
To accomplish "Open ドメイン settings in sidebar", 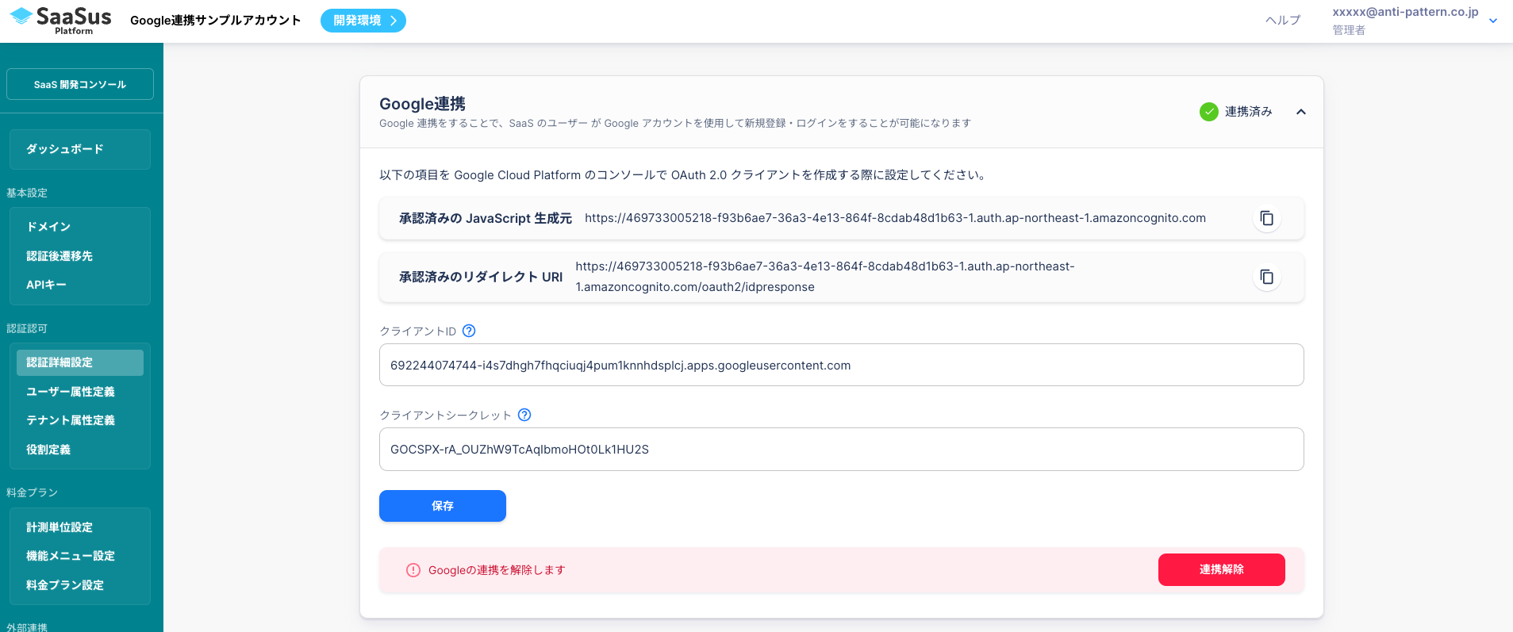I will click(48, 227).
